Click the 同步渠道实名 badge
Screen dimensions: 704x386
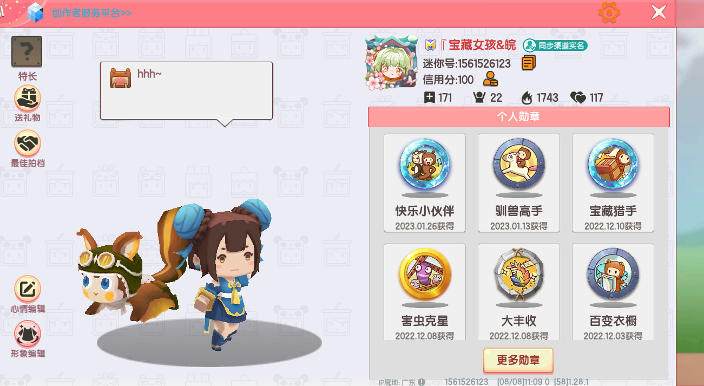click(x=555, y=45)
